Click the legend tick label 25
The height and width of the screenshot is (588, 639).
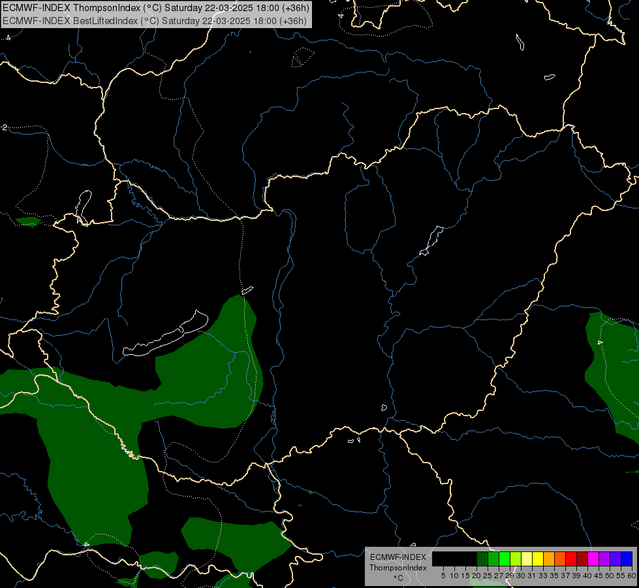click(x=488, y=576)
